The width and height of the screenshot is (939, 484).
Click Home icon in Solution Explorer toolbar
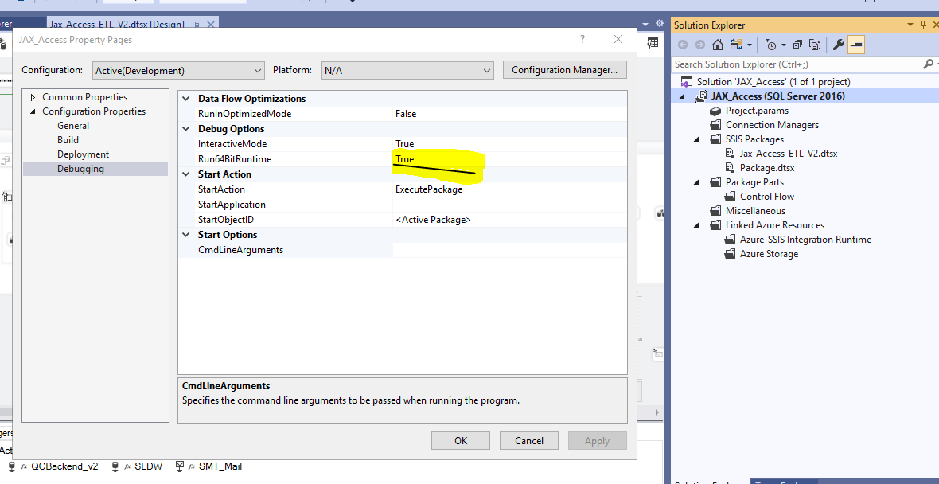click(718, 45)
